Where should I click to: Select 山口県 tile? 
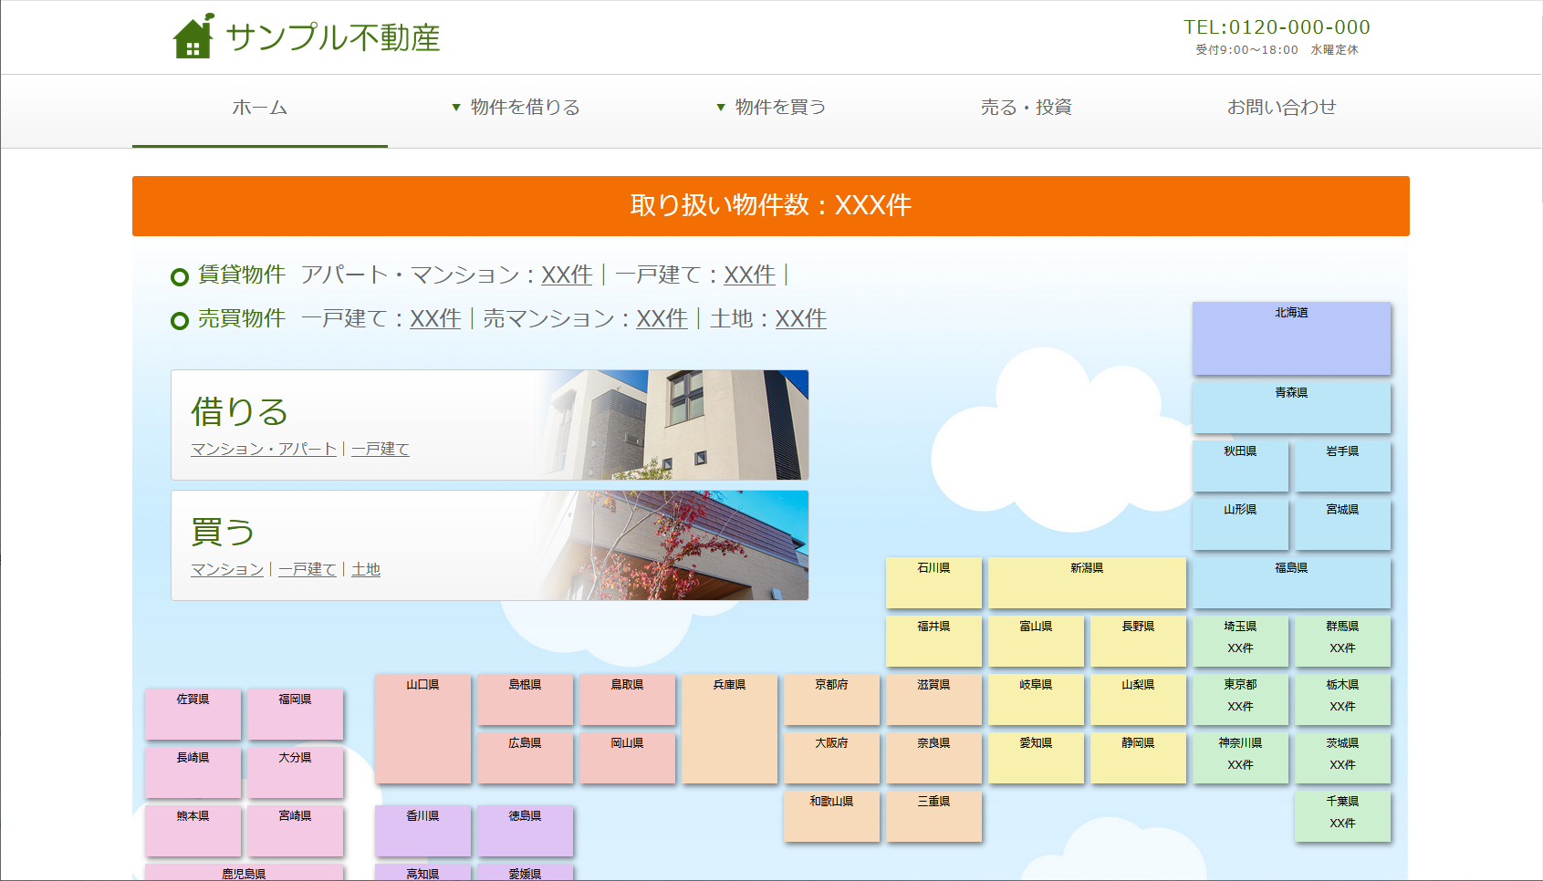coord(422,729)
